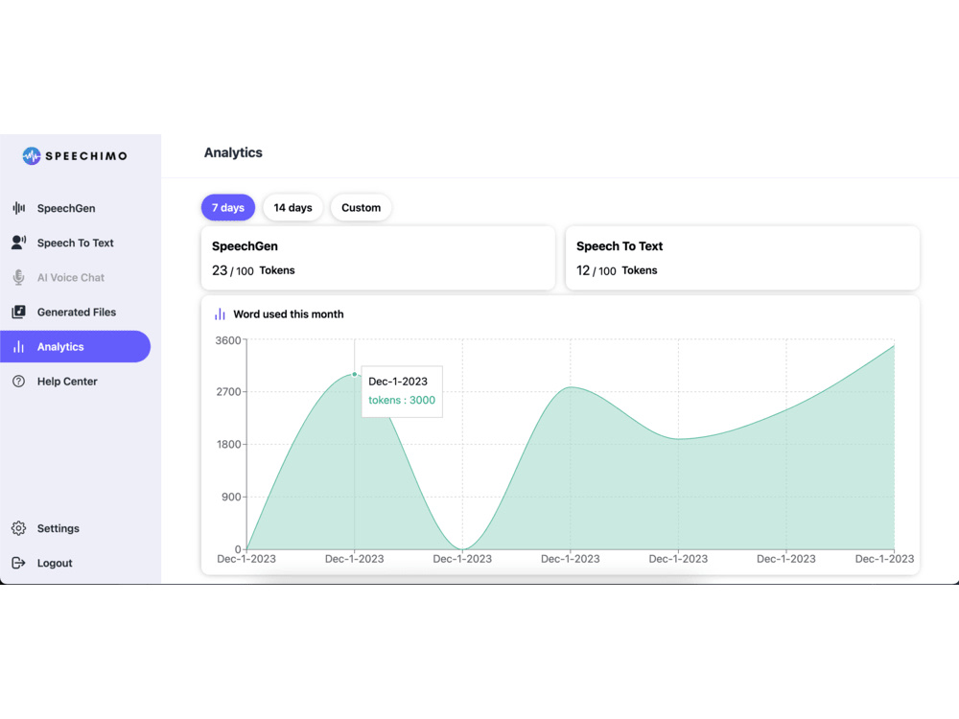Image resolution: width=959 pixels, height=719 pixels.
Task: Click the SpeechGen tokens card
Action: [378, 258]
